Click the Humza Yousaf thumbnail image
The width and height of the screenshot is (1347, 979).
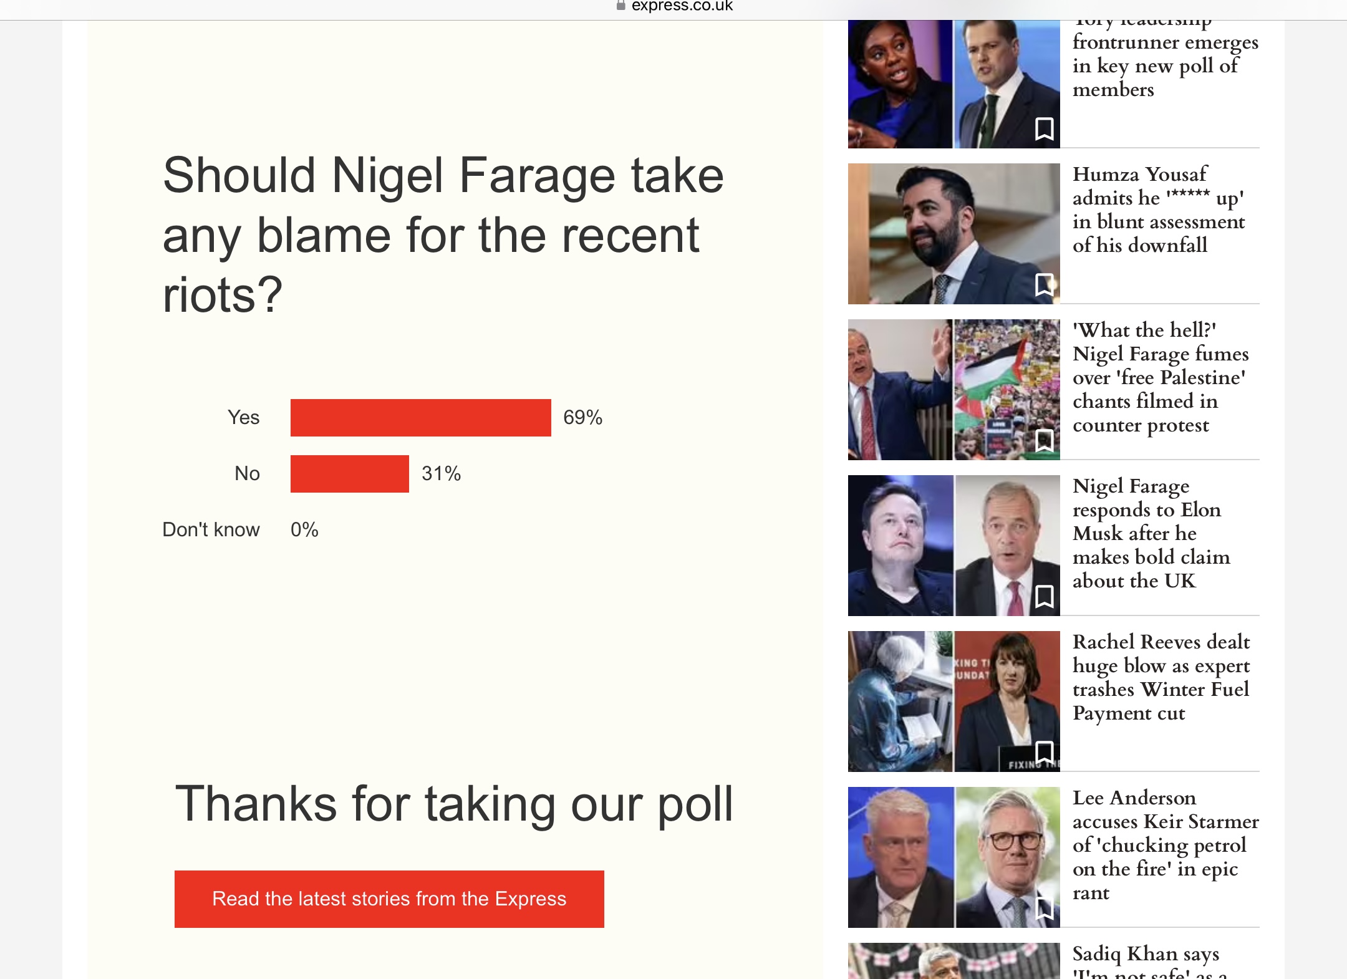pos(954,234)
